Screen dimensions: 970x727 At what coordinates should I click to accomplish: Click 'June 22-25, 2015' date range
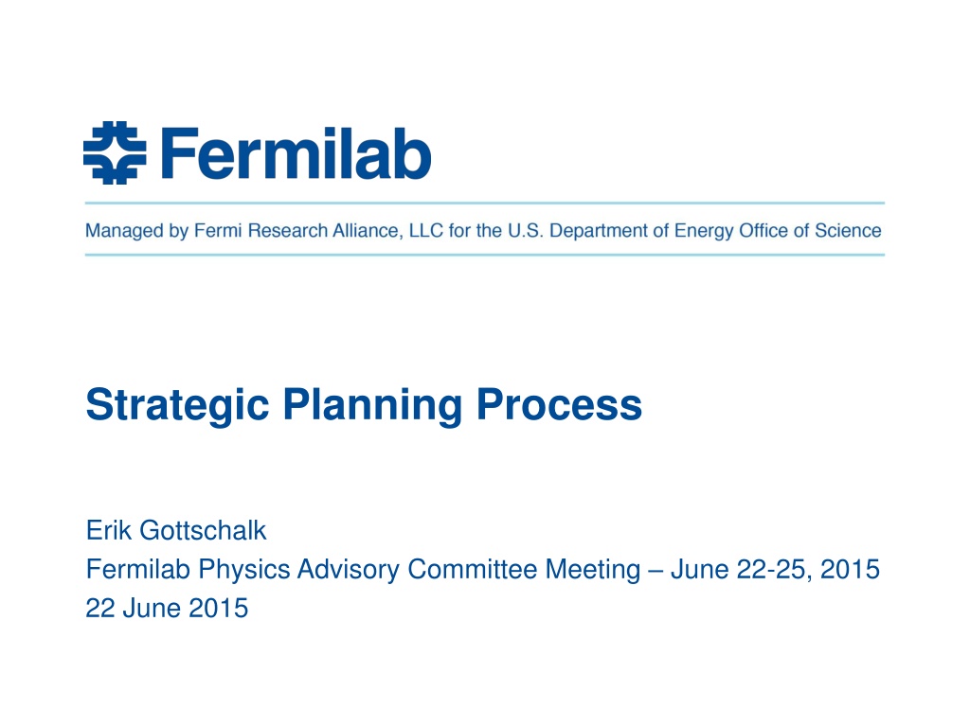point(775,569)
